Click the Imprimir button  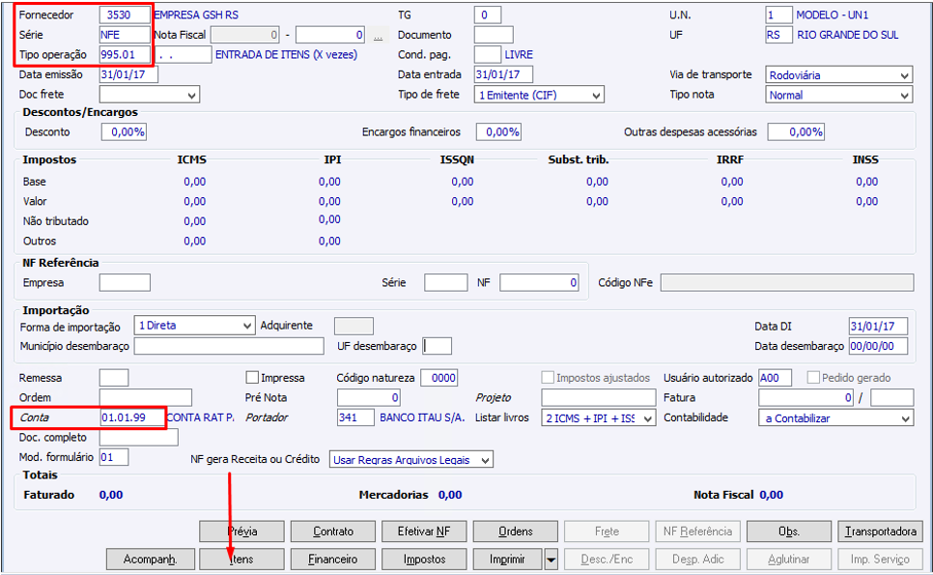[x=508, y=560]
